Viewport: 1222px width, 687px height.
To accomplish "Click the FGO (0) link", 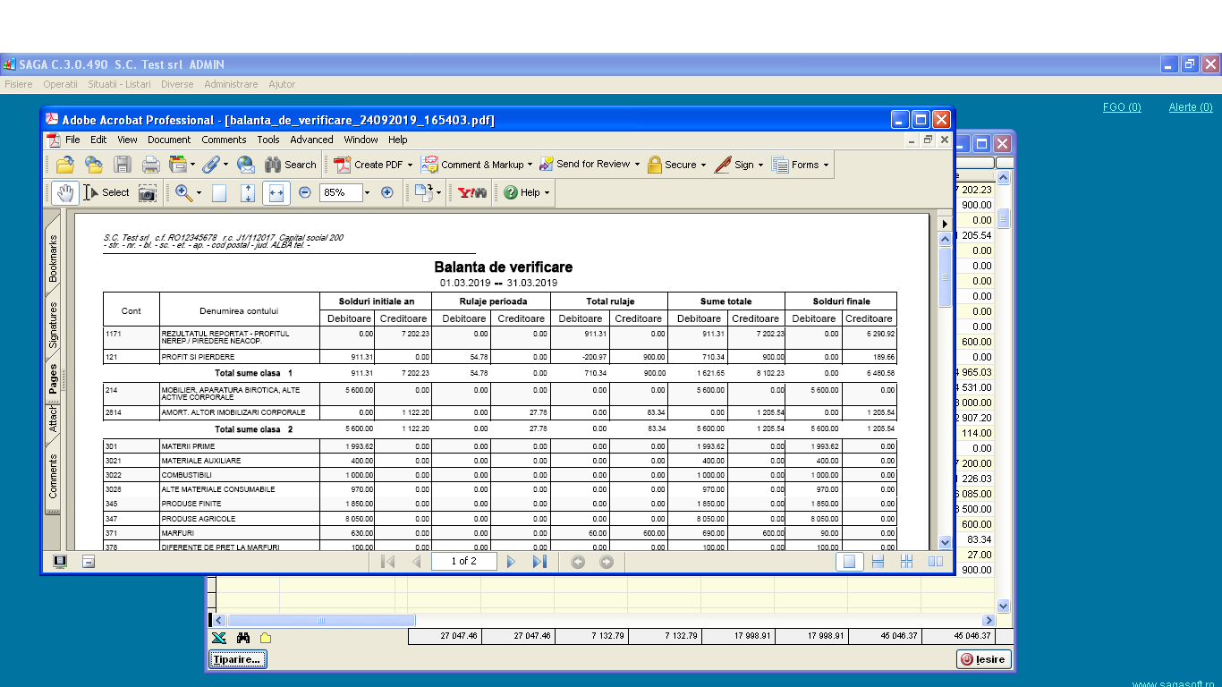I will 1121,107.
